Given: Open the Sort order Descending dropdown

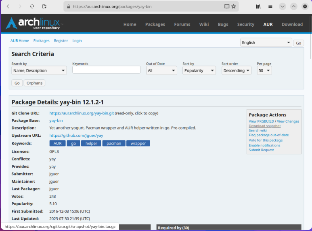Looking at the screenshot, I should (237, 70).
